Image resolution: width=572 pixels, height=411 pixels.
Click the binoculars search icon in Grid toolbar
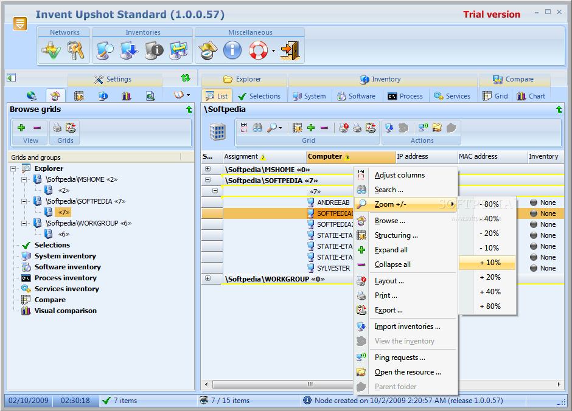(x=257, y=128)
